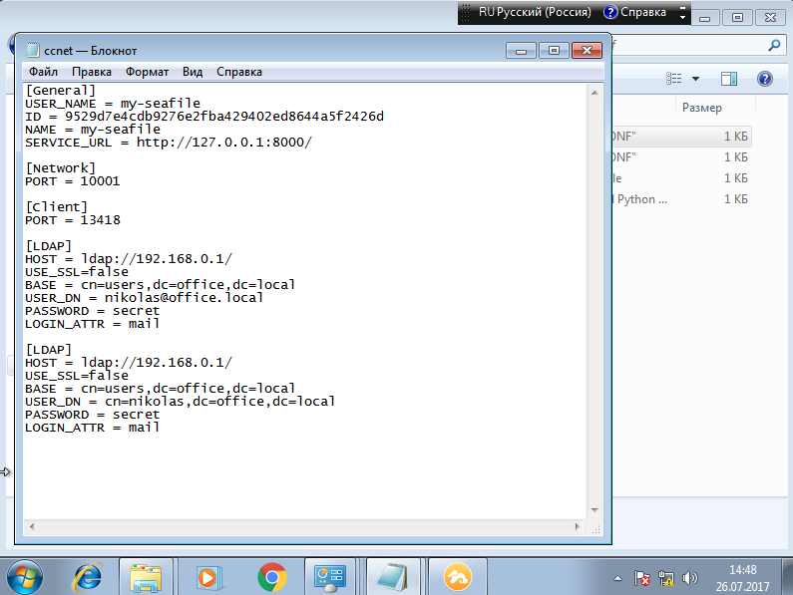
Task: Click Notepad's vertical scrollbar down arrow
Action: coord(593,508)
